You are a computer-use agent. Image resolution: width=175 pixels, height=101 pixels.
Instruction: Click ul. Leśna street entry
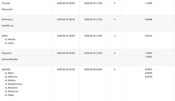9,43
